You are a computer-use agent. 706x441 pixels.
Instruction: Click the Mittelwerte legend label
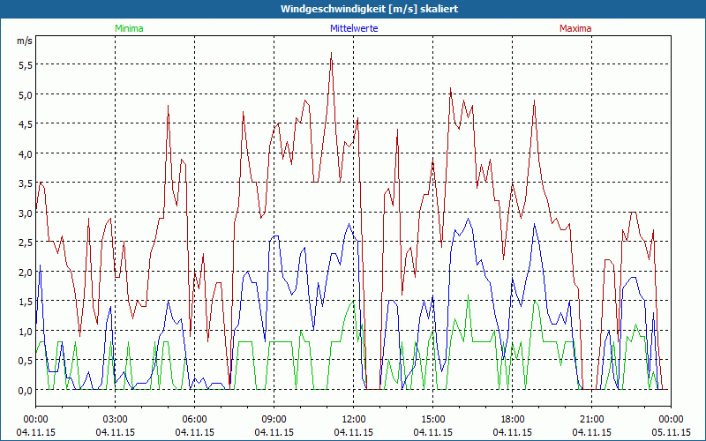click(x=354, y=28)
